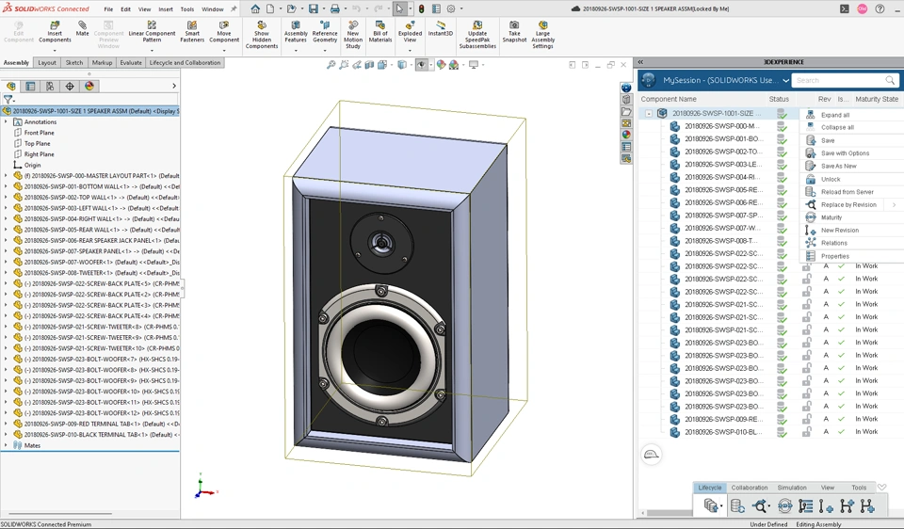
Task: Open the Bill of Materials tool
Action: click(x=380, y=31)
